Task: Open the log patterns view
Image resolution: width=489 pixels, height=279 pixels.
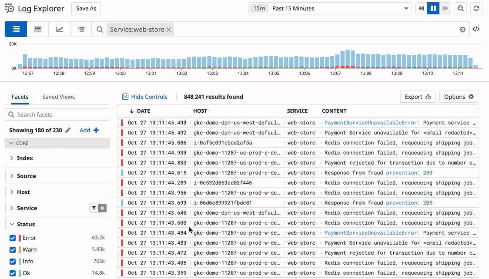Action: click(x=81, y=29)
